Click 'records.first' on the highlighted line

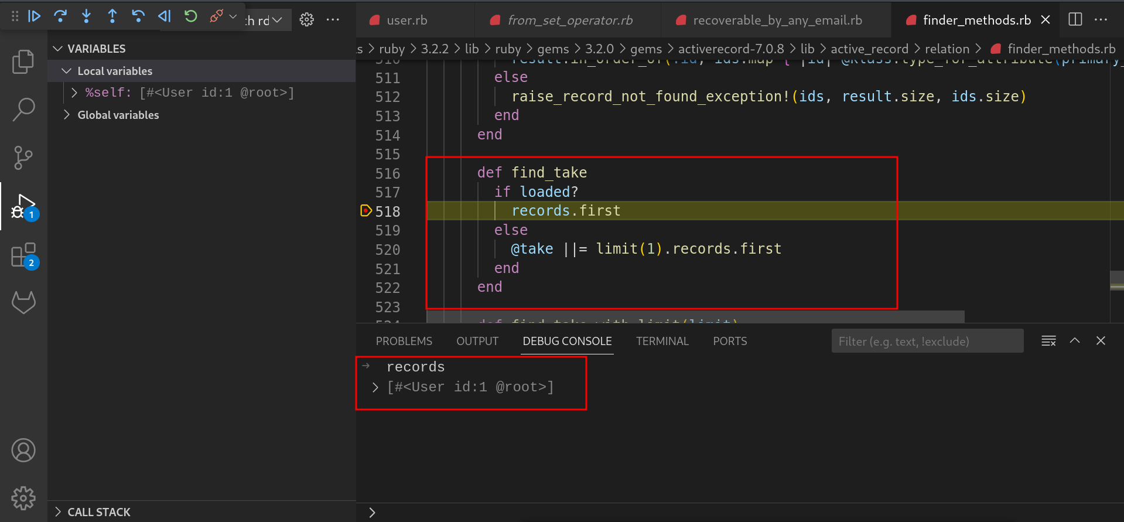click(566, 210)
